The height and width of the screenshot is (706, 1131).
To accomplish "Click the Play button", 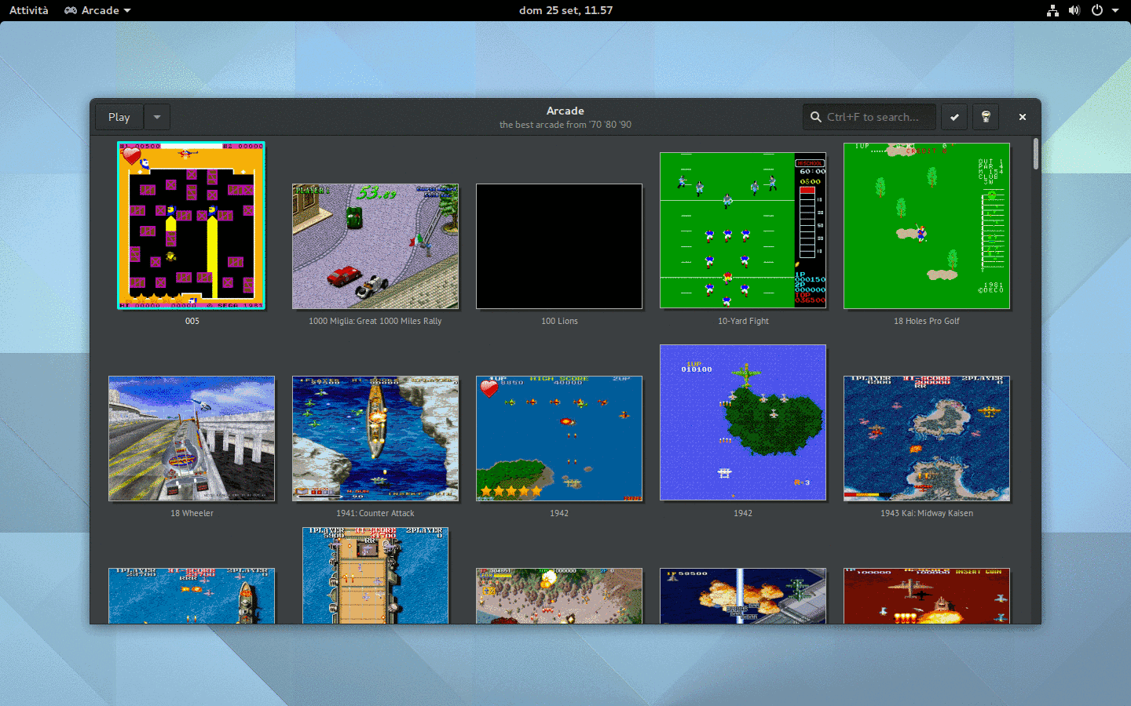I will tap(119, 117).
